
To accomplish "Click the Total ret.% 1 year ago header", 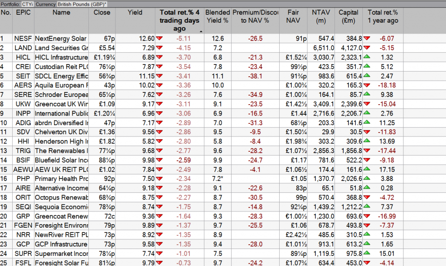I will point(383,20).
